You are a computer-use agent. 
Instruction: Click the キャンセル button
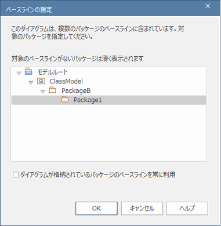pyautogui.click(x=142, y=208)
